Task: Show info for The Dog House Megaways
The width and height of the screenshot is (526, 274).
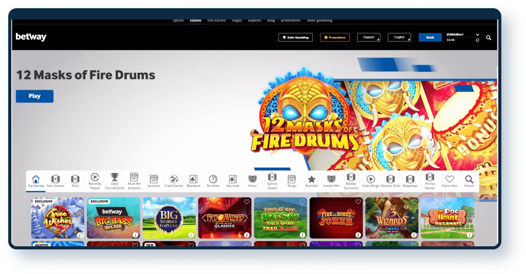Action: coord(469,235)
